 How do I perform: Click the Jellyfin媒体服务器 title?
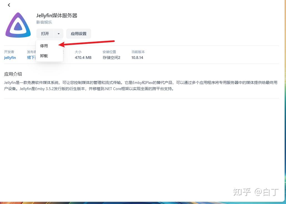57,16
